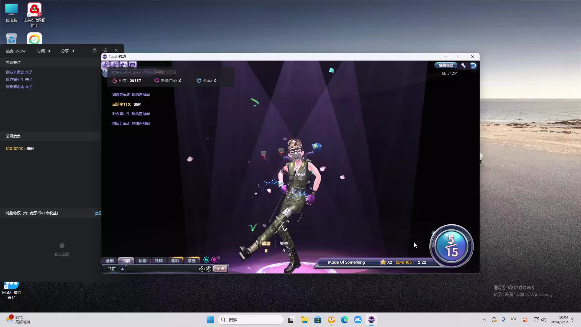The image size is (581, 327).
Task: Show hidden system tray icons chevron
Action: (x=484, y=320)
